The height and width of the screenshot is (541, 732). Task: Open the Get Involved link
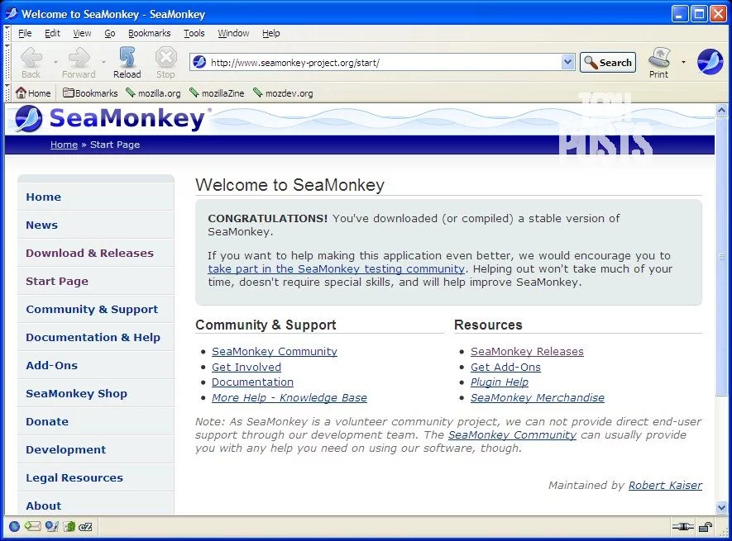click(x=246, y=367)
